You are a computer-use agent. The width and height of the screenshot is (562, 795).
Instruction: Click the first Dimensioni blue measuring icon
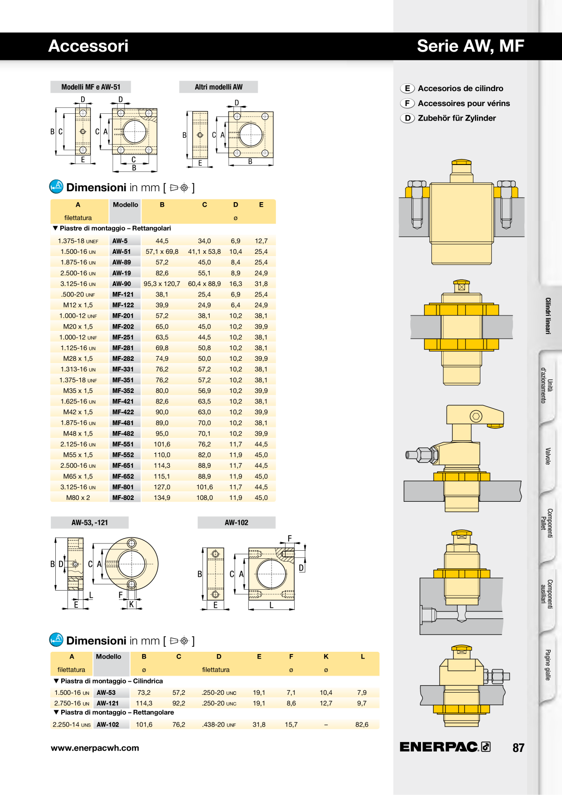[x=56, y=187]
